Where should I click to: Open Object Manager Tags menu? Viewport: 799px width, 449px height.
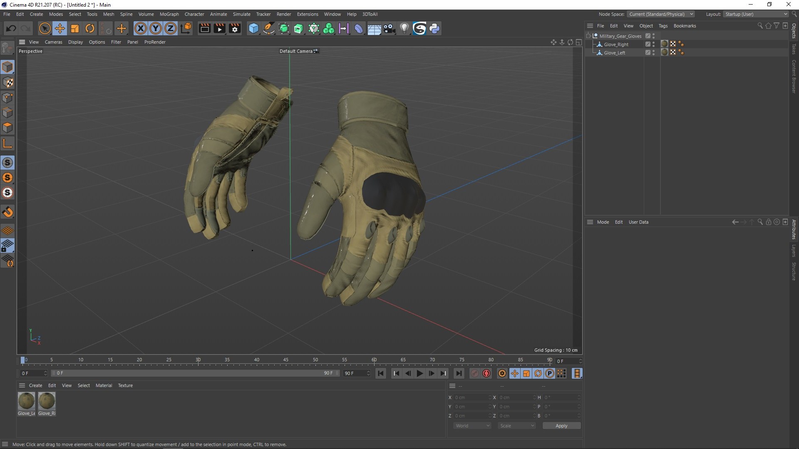click(x=663, y=26)
